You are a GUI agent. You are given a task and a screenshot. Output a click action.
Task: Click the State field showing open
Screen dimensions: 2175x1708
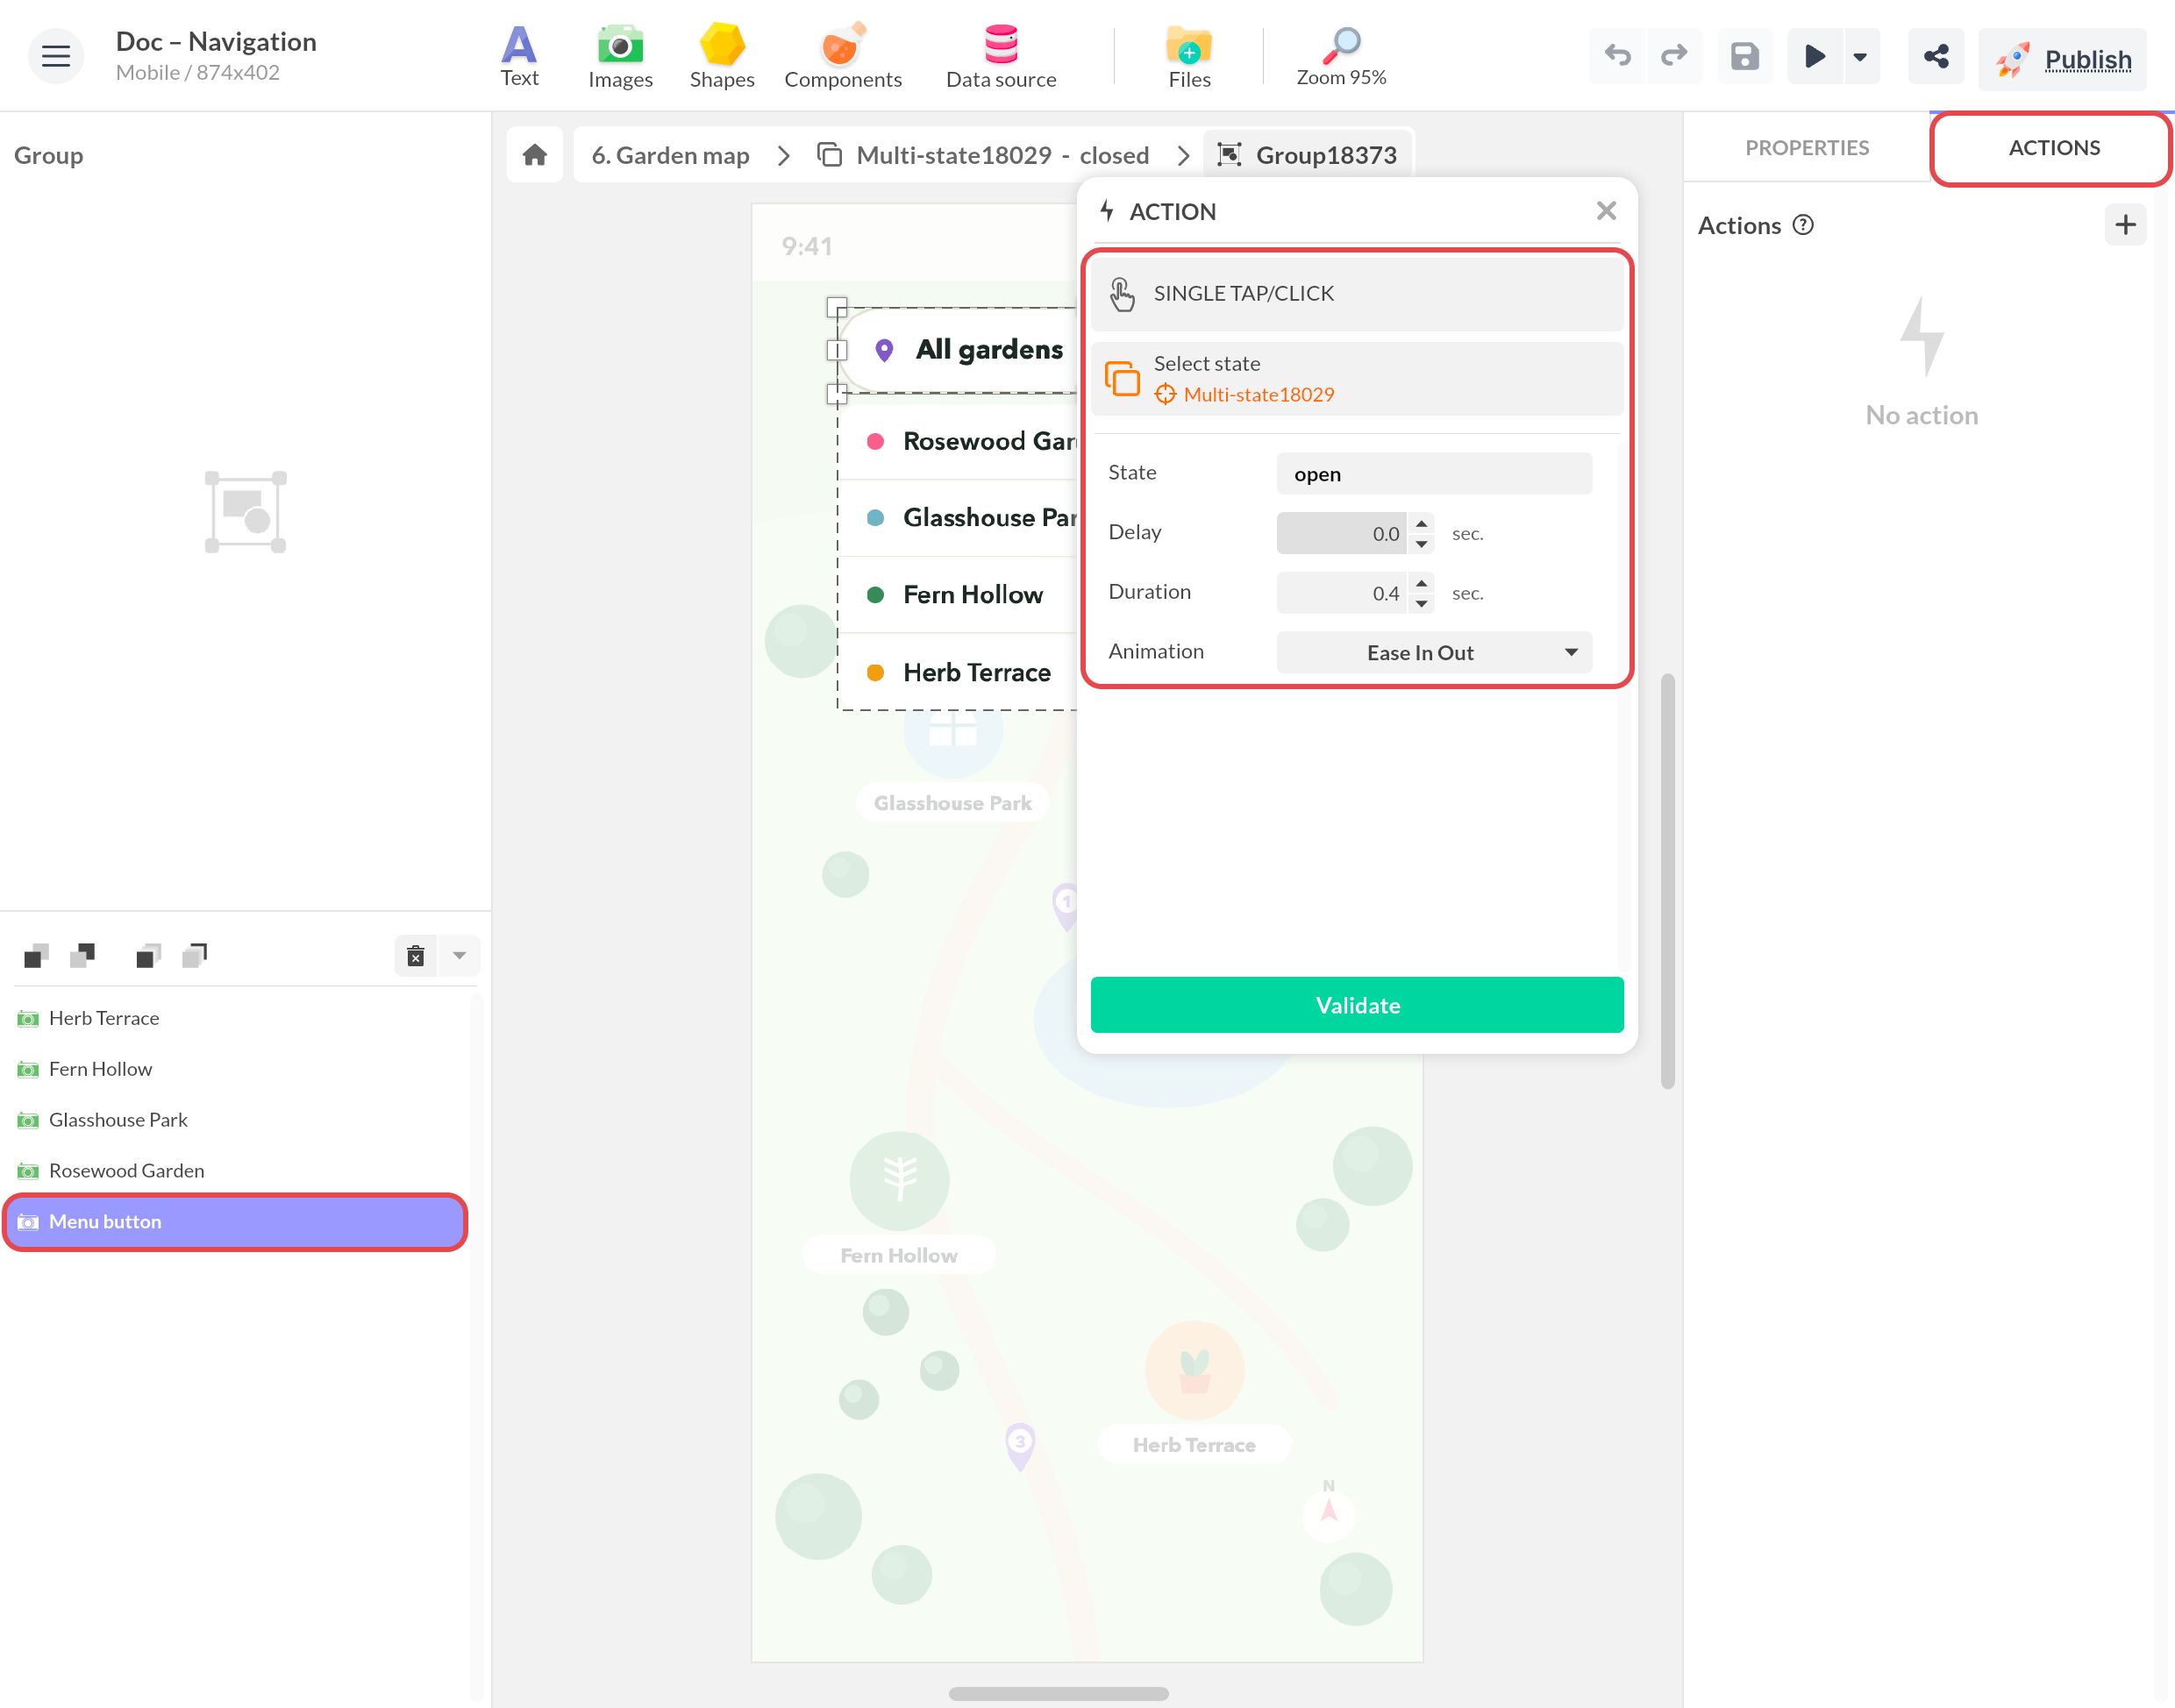[x=1434, y=474]
